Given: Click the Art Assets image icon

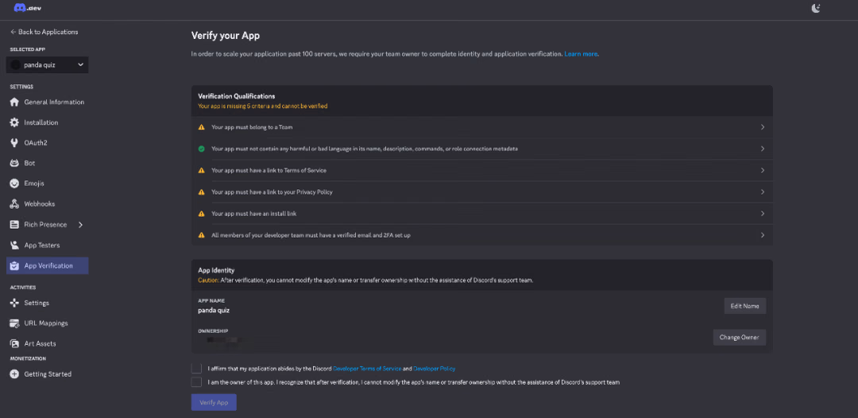Looking at the screenshot, I should pos(15,343).
